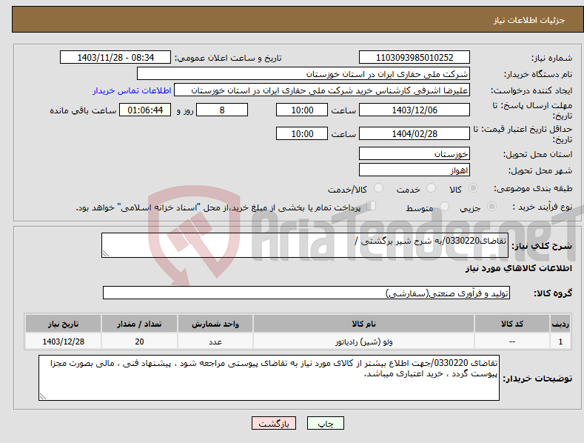Viewport: 584px width, 443px height.
Task: Select the جزیی purchase type radio
Action: pyautogui.click(x=491, y=207)
